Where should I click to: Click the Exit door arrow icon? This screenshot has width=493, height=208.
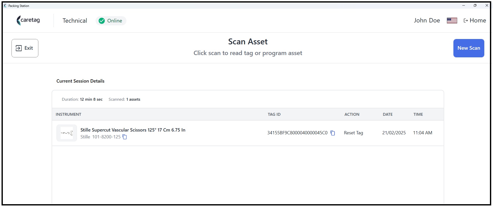coord(19,48)
